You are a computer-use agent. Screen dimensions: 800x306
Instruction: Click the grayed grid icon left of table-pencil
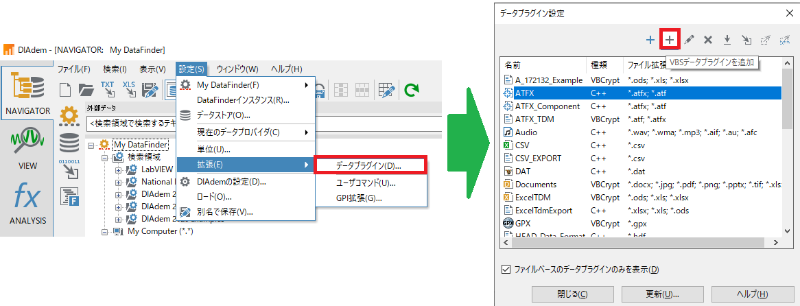362,90
